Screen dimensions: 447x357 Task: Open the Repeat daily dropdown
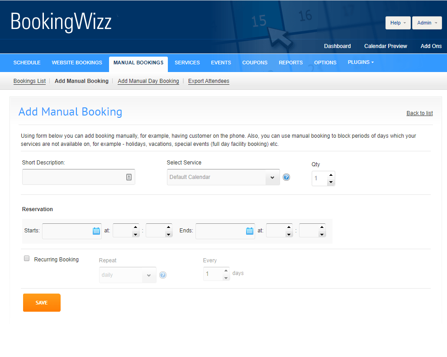[128, 275]
